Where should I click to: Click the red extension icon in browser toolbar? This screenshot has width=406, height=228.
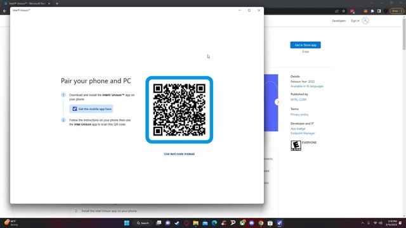(352, 11)
